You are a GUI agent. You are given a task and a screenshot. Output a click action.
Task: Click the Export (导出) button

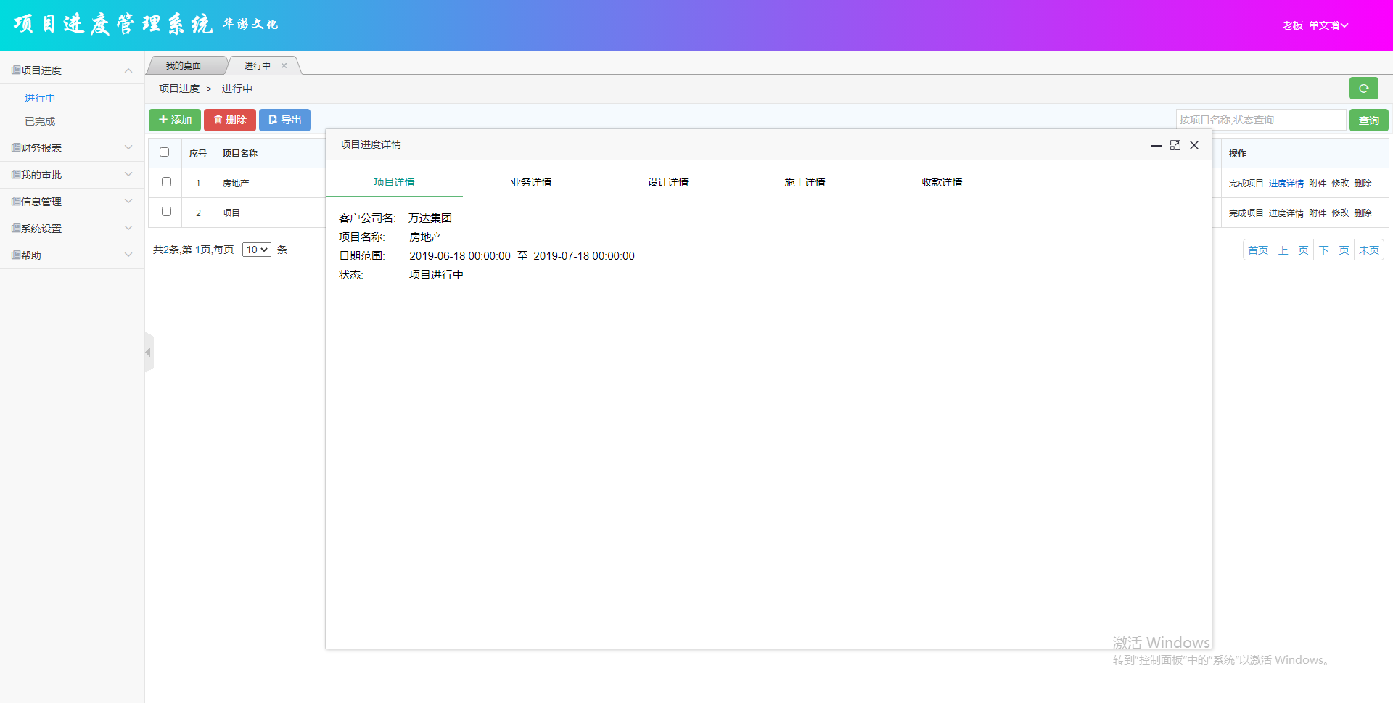coord(284,120)
